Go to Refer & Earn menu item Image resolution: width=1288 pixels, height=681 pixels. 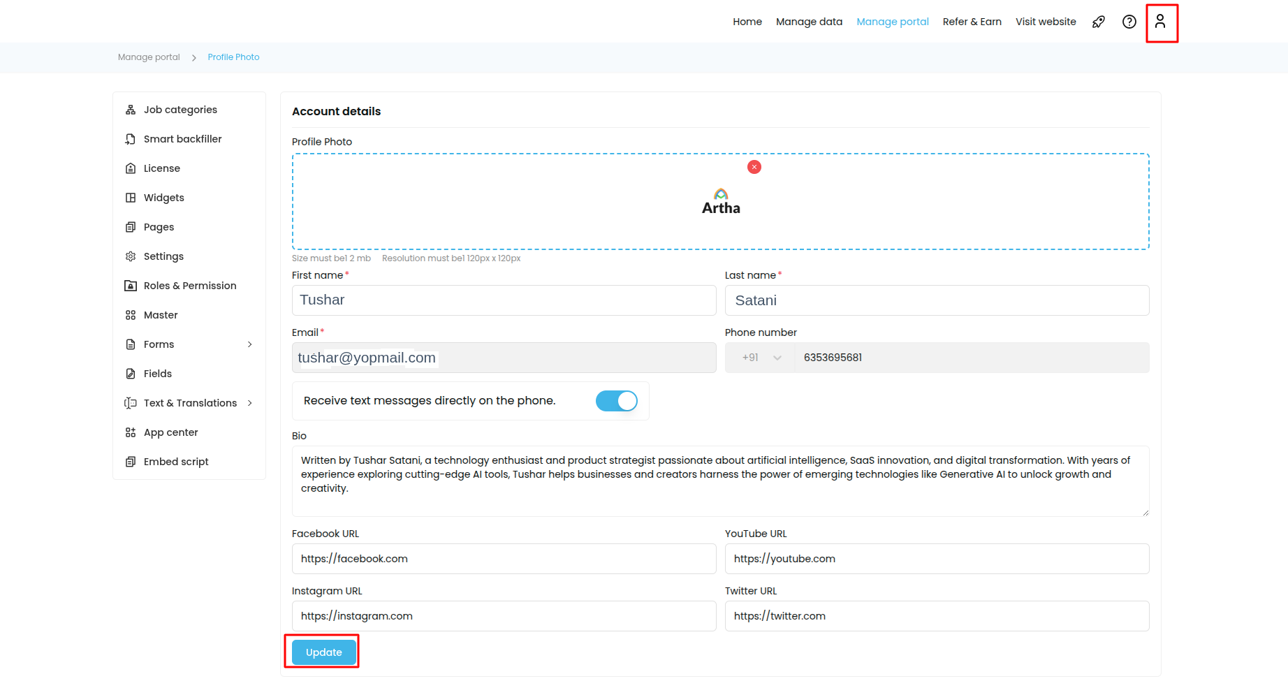pyautogui.click(x=972, y=22)
